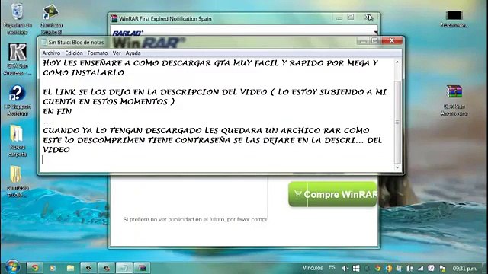Click the word 'MEGA' in the Notepad text

pos(356,63)
